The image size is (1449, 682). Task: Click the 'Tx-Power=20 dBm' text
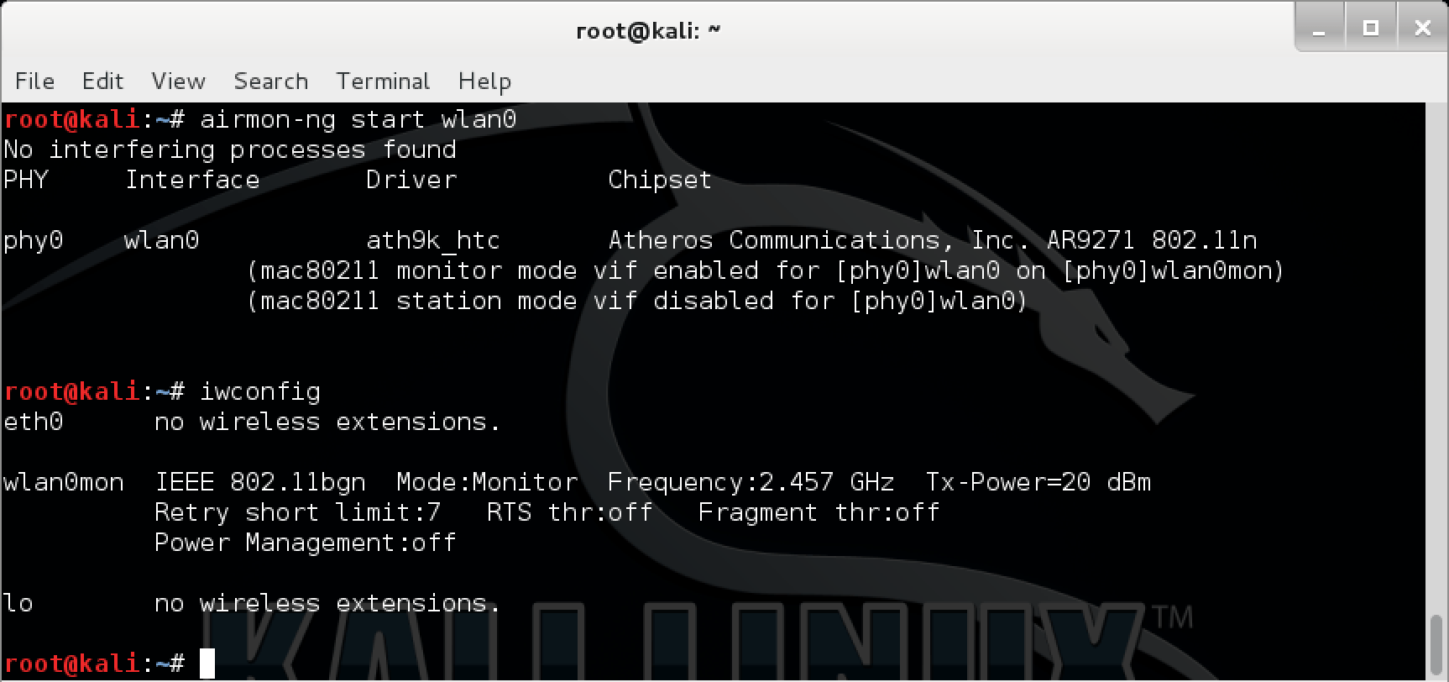(x=1038, y=482)
